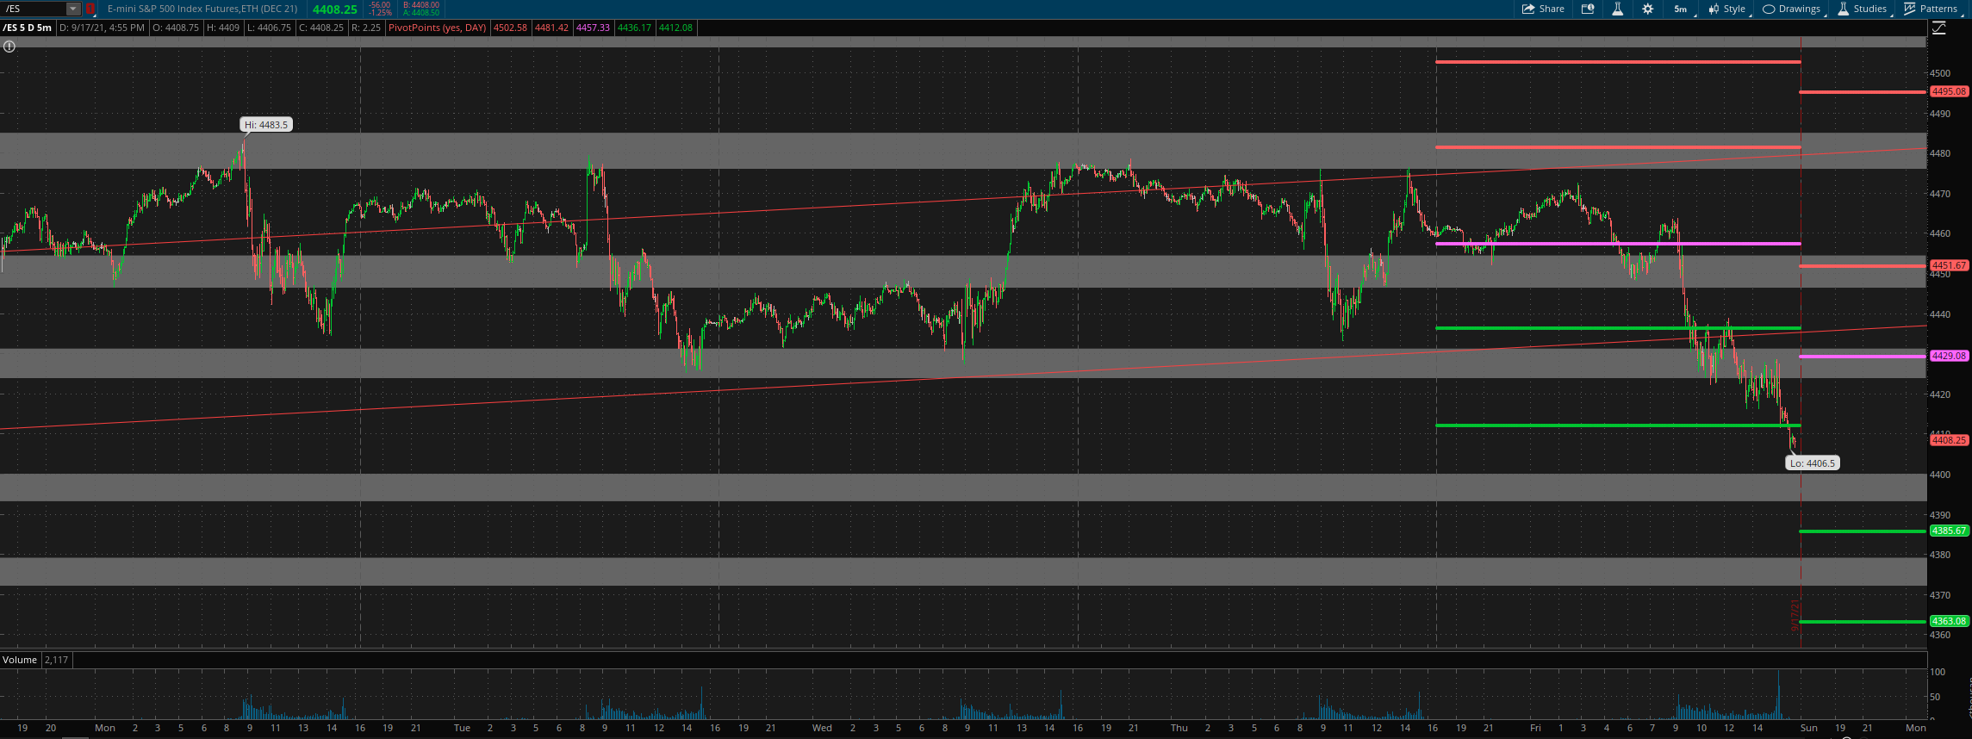This screenshot has height=739, width=1972.
Task: Click the 4495.08 red price axis label
Action: pos(1949,91)
